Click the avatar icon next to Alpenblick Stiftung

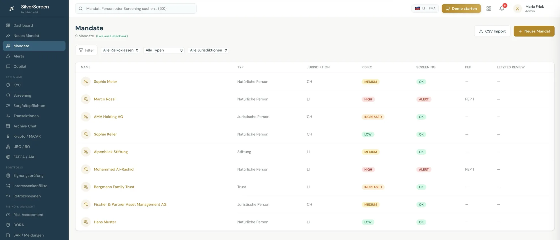(86, 152)
